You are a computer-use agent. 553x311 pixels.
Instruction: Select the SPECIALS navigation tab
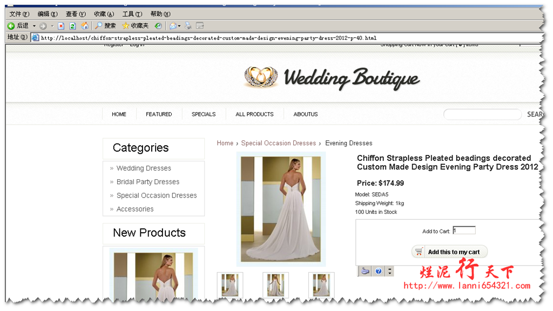204,114
